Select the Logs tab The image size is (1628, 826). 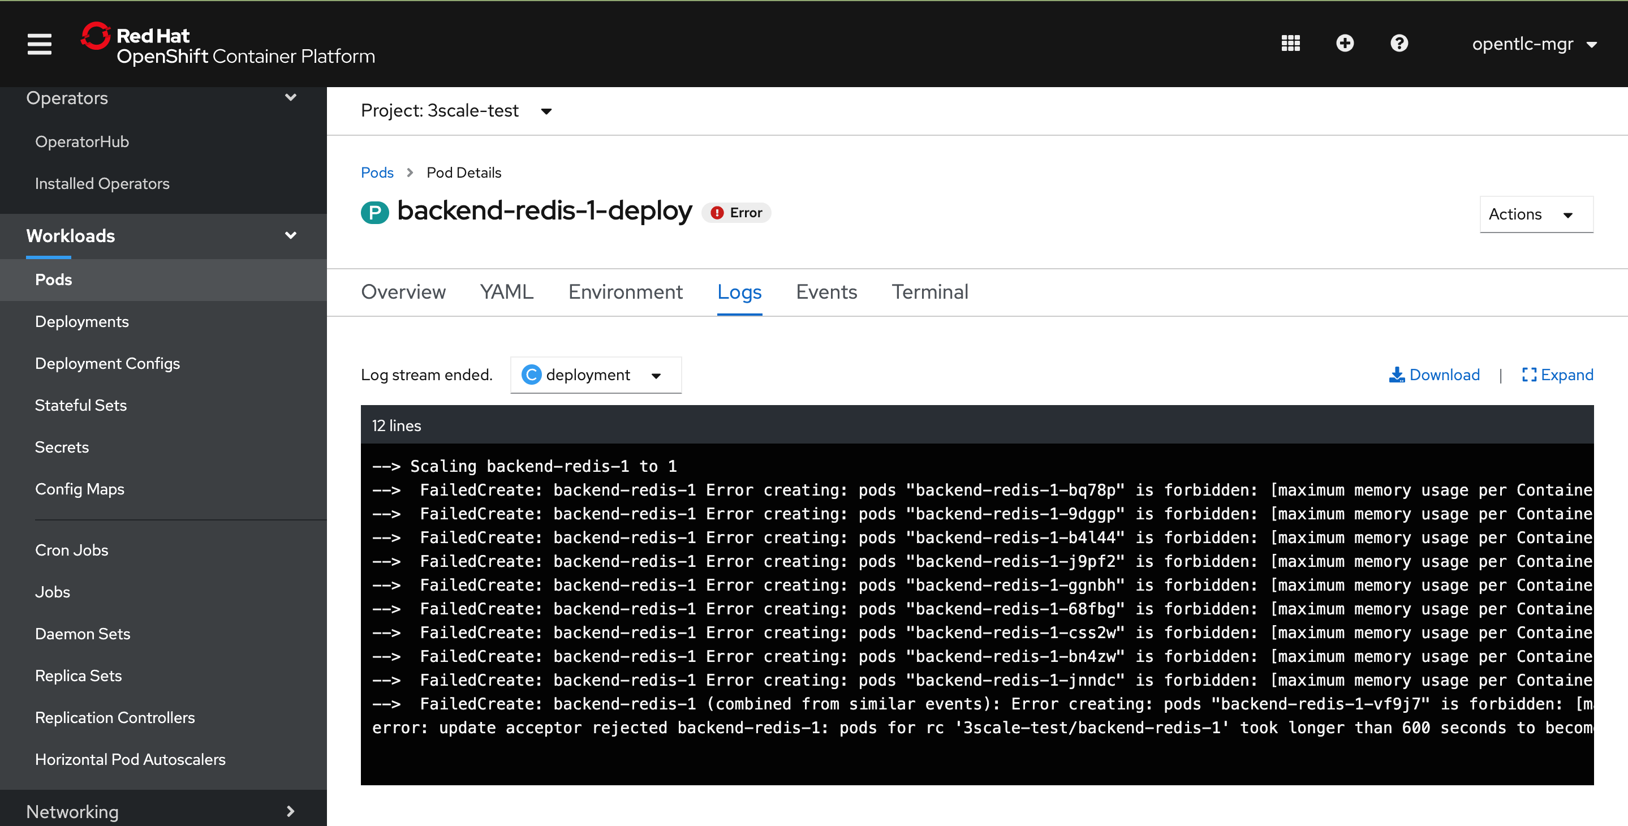pyautogui.click(x=739, y=292)
